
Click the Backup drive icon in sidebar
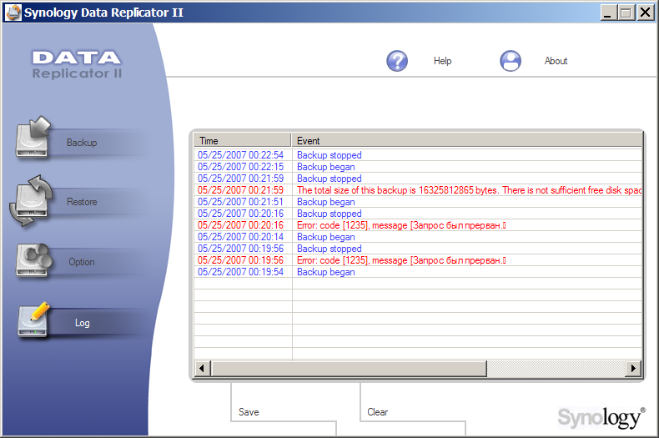tap(33, 138)
